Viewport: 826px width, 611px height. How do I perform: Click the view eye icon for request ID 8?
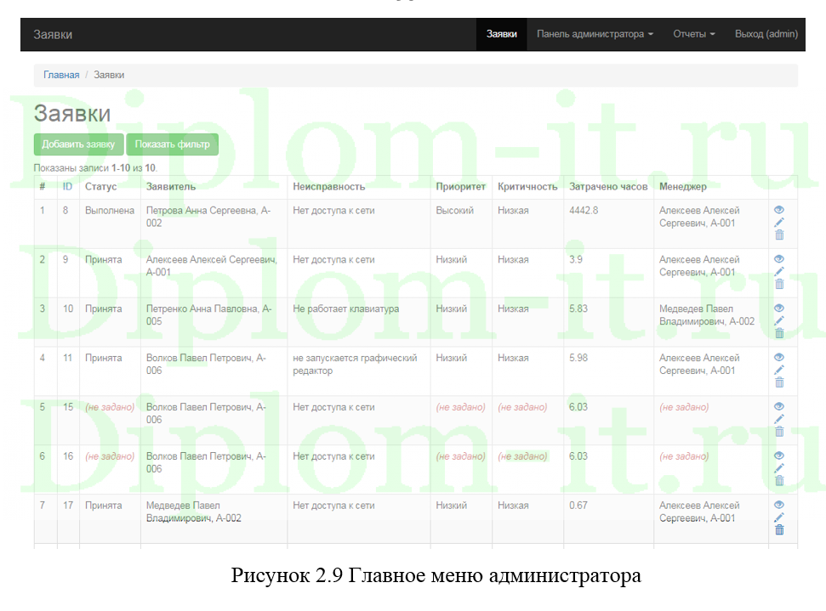pyautogui.click(x=778, y=210)
